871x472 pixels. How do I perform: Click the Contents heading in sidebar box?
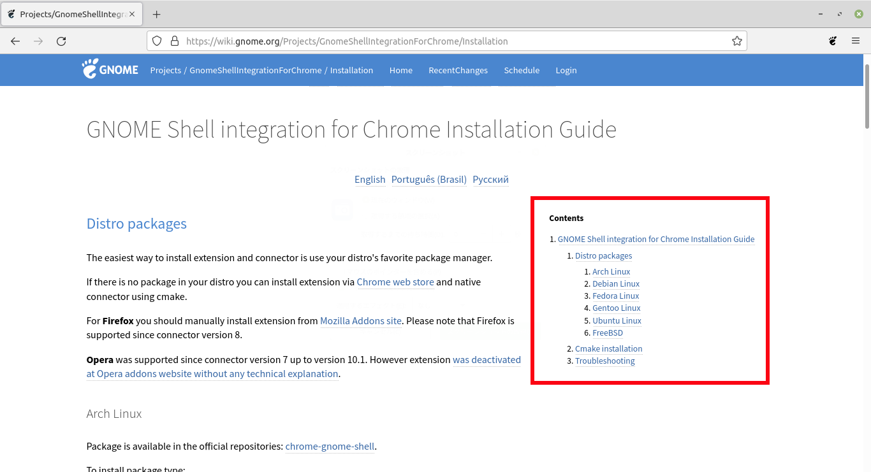566,218
